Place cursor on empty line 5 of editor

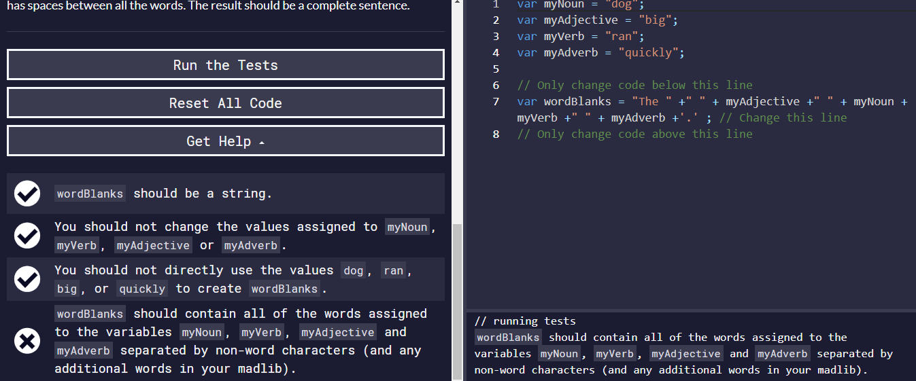click(612, 69)
